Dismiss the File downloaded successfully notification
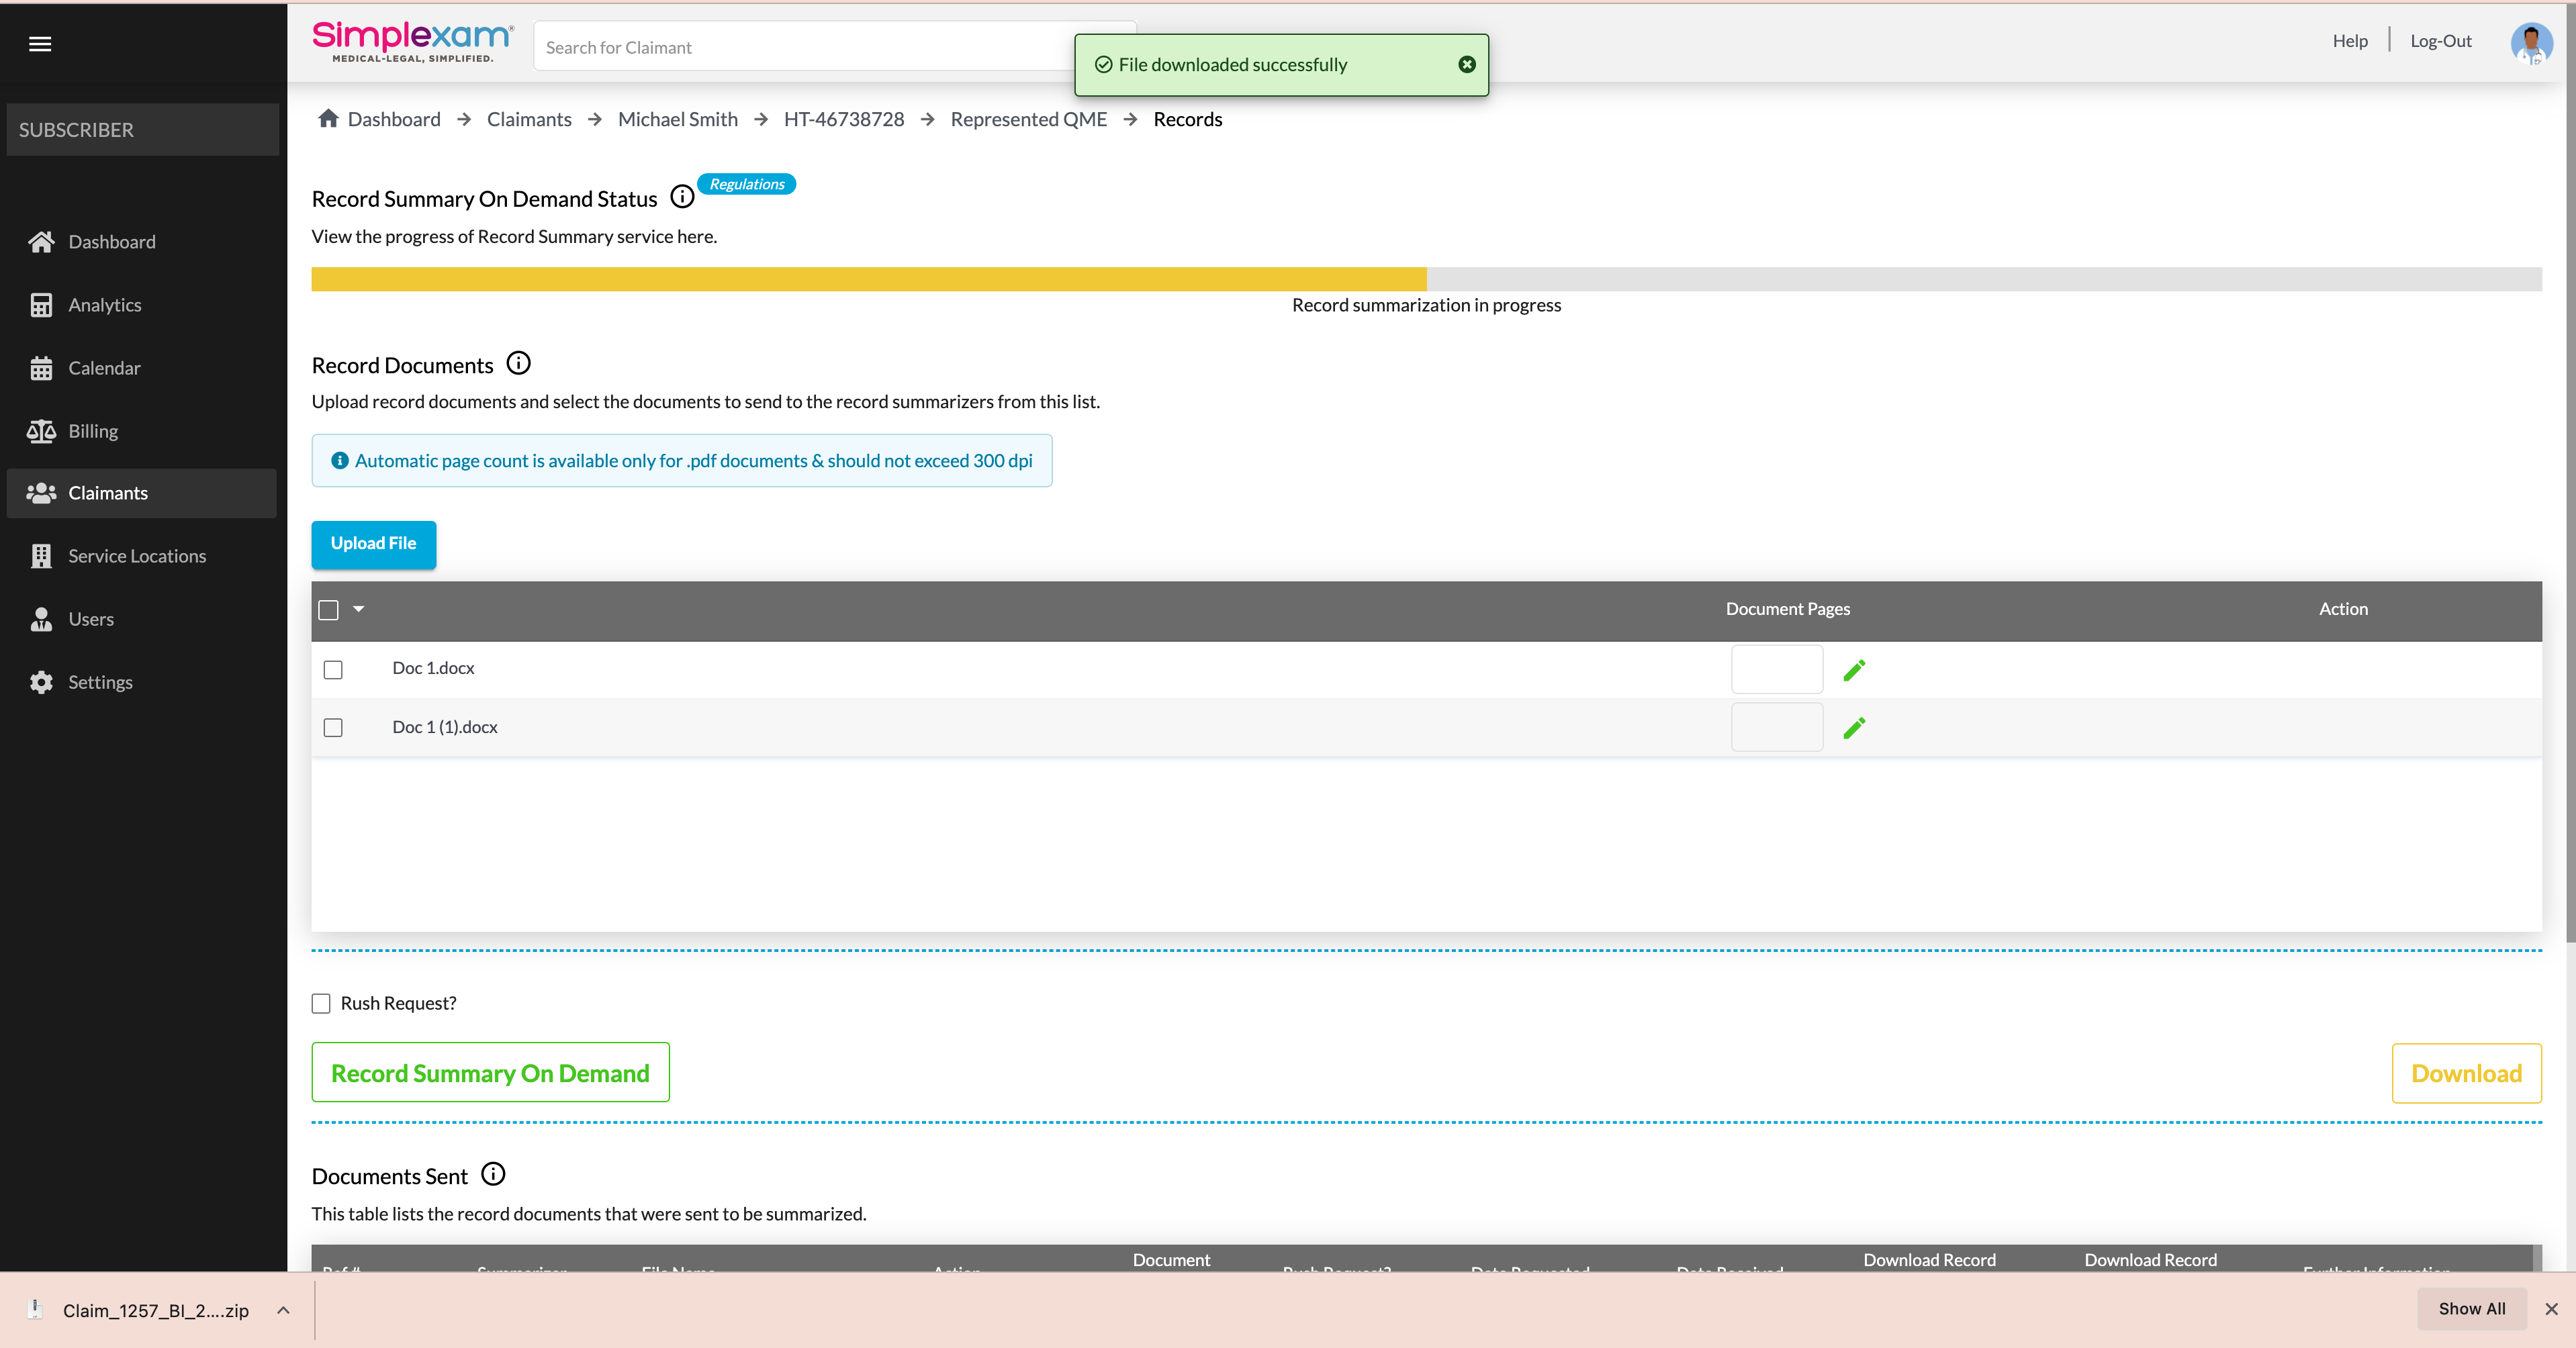Screen dimensions: 2576x1348 coord(1466,65)
